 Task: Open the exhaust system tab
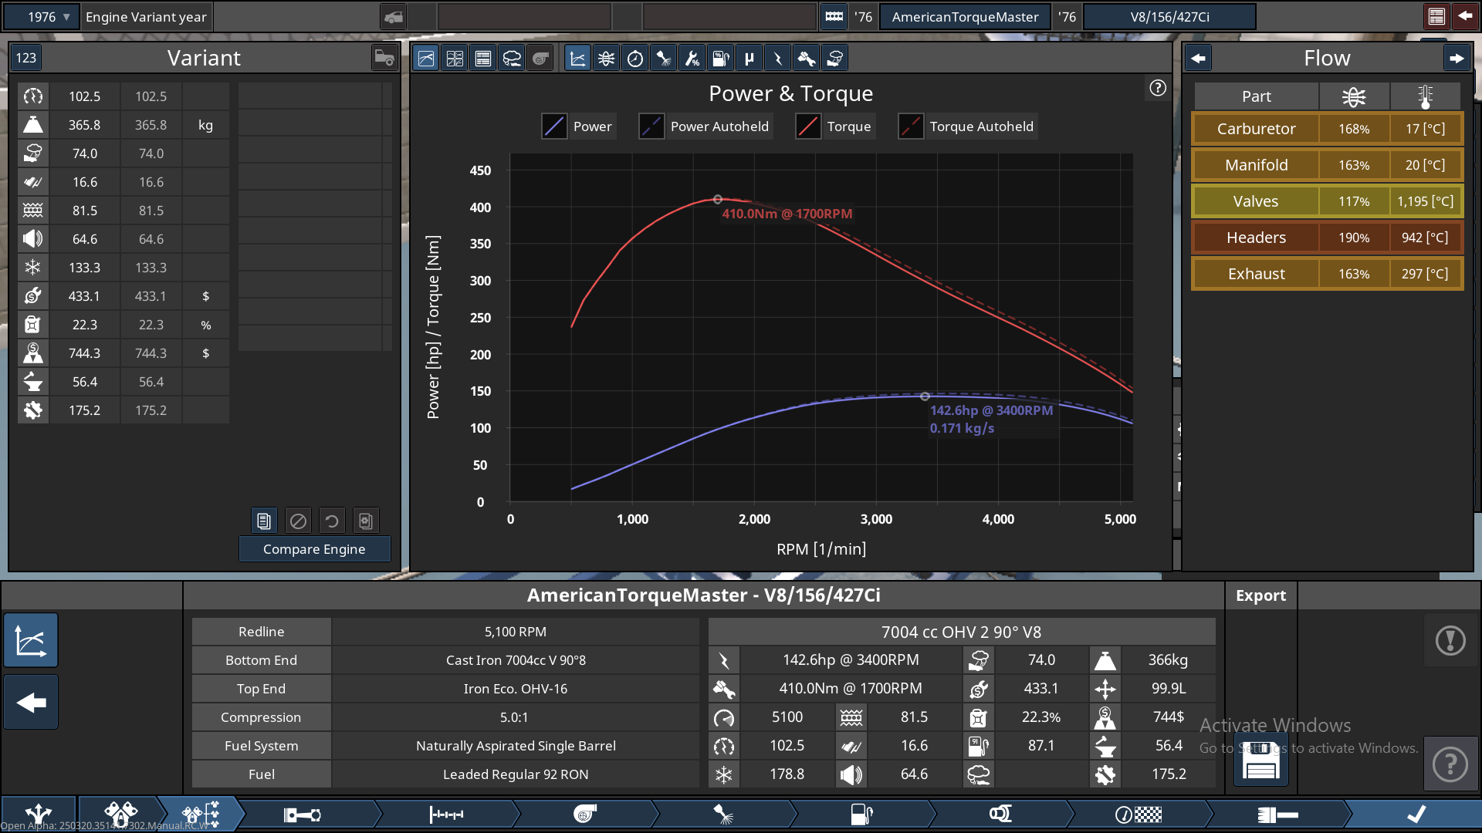click(x=1000, y=814)
